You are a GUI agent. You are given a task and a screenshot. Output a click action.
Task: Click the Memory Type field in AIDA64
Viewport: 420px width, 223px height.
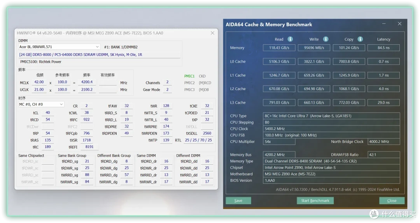click(x=331, y=161)
